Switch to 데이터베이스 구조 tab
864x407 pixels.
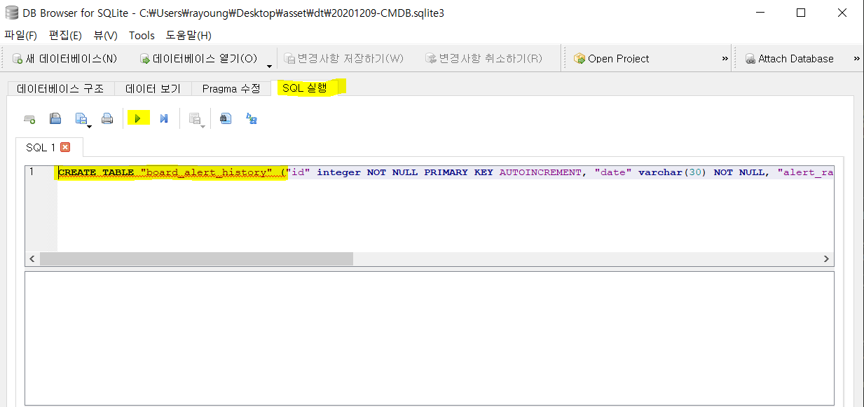(x=60, y=88)
